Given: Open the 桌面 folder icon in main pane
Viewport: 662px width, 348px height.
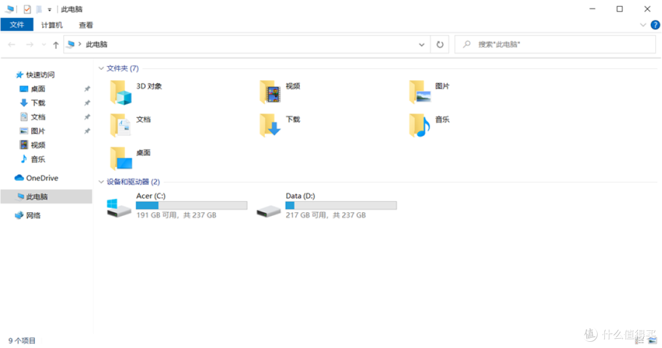Looking at the screenshot, I should click(121, 159).
